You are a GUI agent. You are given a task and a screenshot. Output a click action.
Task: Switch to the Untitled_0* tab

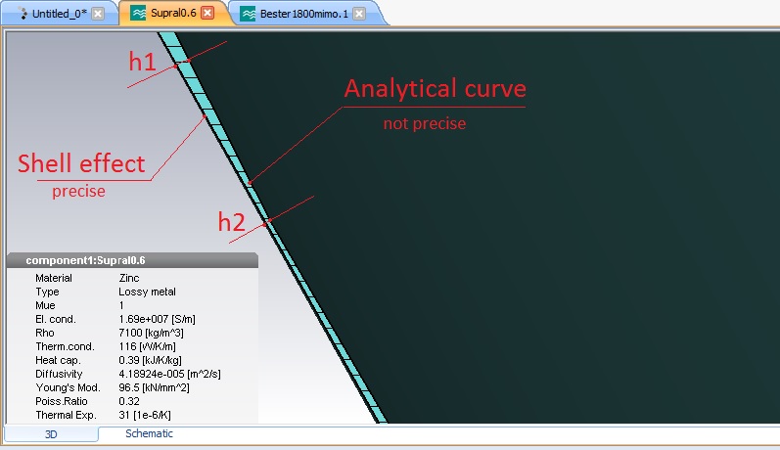59,14
